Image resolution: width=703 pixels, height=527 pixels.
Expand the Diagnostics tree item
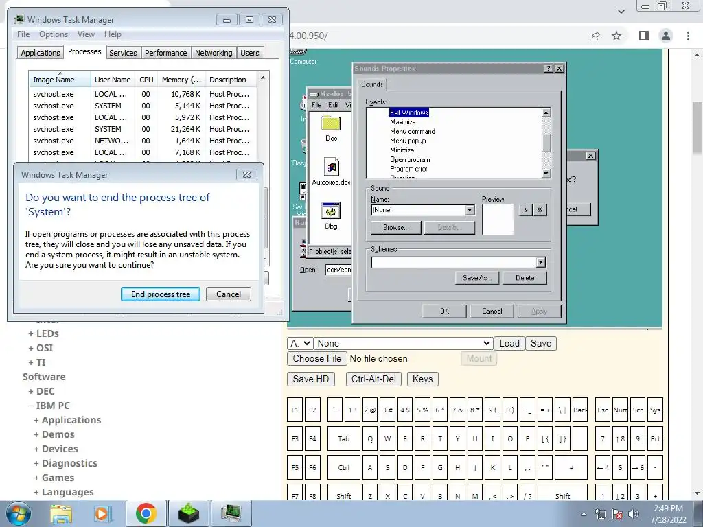pyautogui.click(x=65, y=463)
